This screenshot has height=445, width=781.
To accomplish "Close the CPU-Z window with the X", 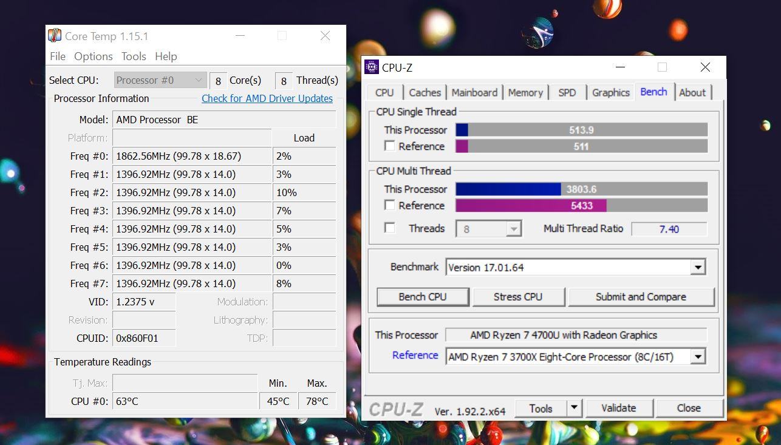I will click(705, 67).
